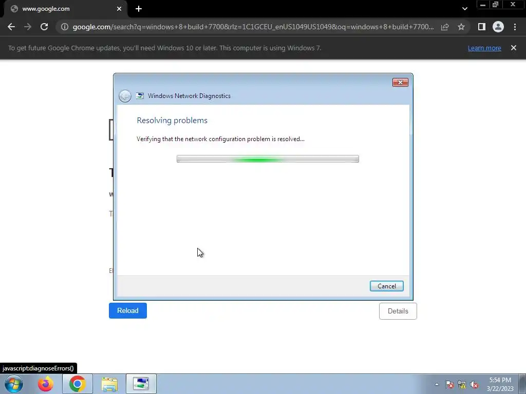Click the green diagnostics progress bar
This screenshot has width=526, height=394.
(268, 159)
